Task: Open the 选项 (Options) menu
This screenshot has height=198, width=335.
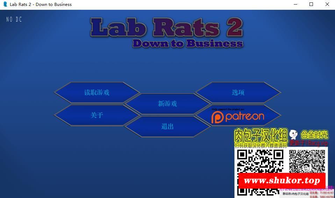Action: [238, 93]
